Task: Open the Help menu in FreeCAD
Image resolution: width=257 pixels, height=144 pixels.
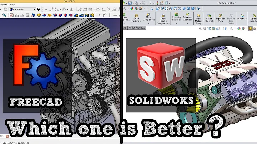Action: 12,5
